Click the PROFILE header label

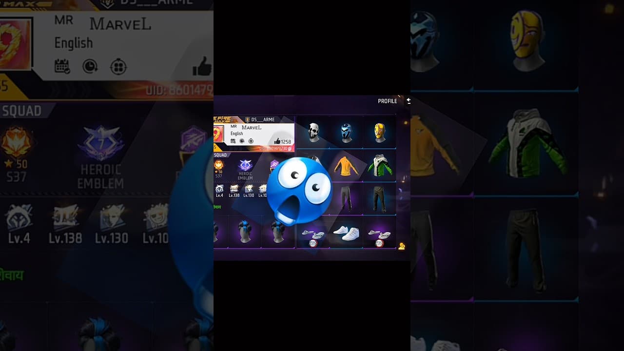tap(388, 101)
